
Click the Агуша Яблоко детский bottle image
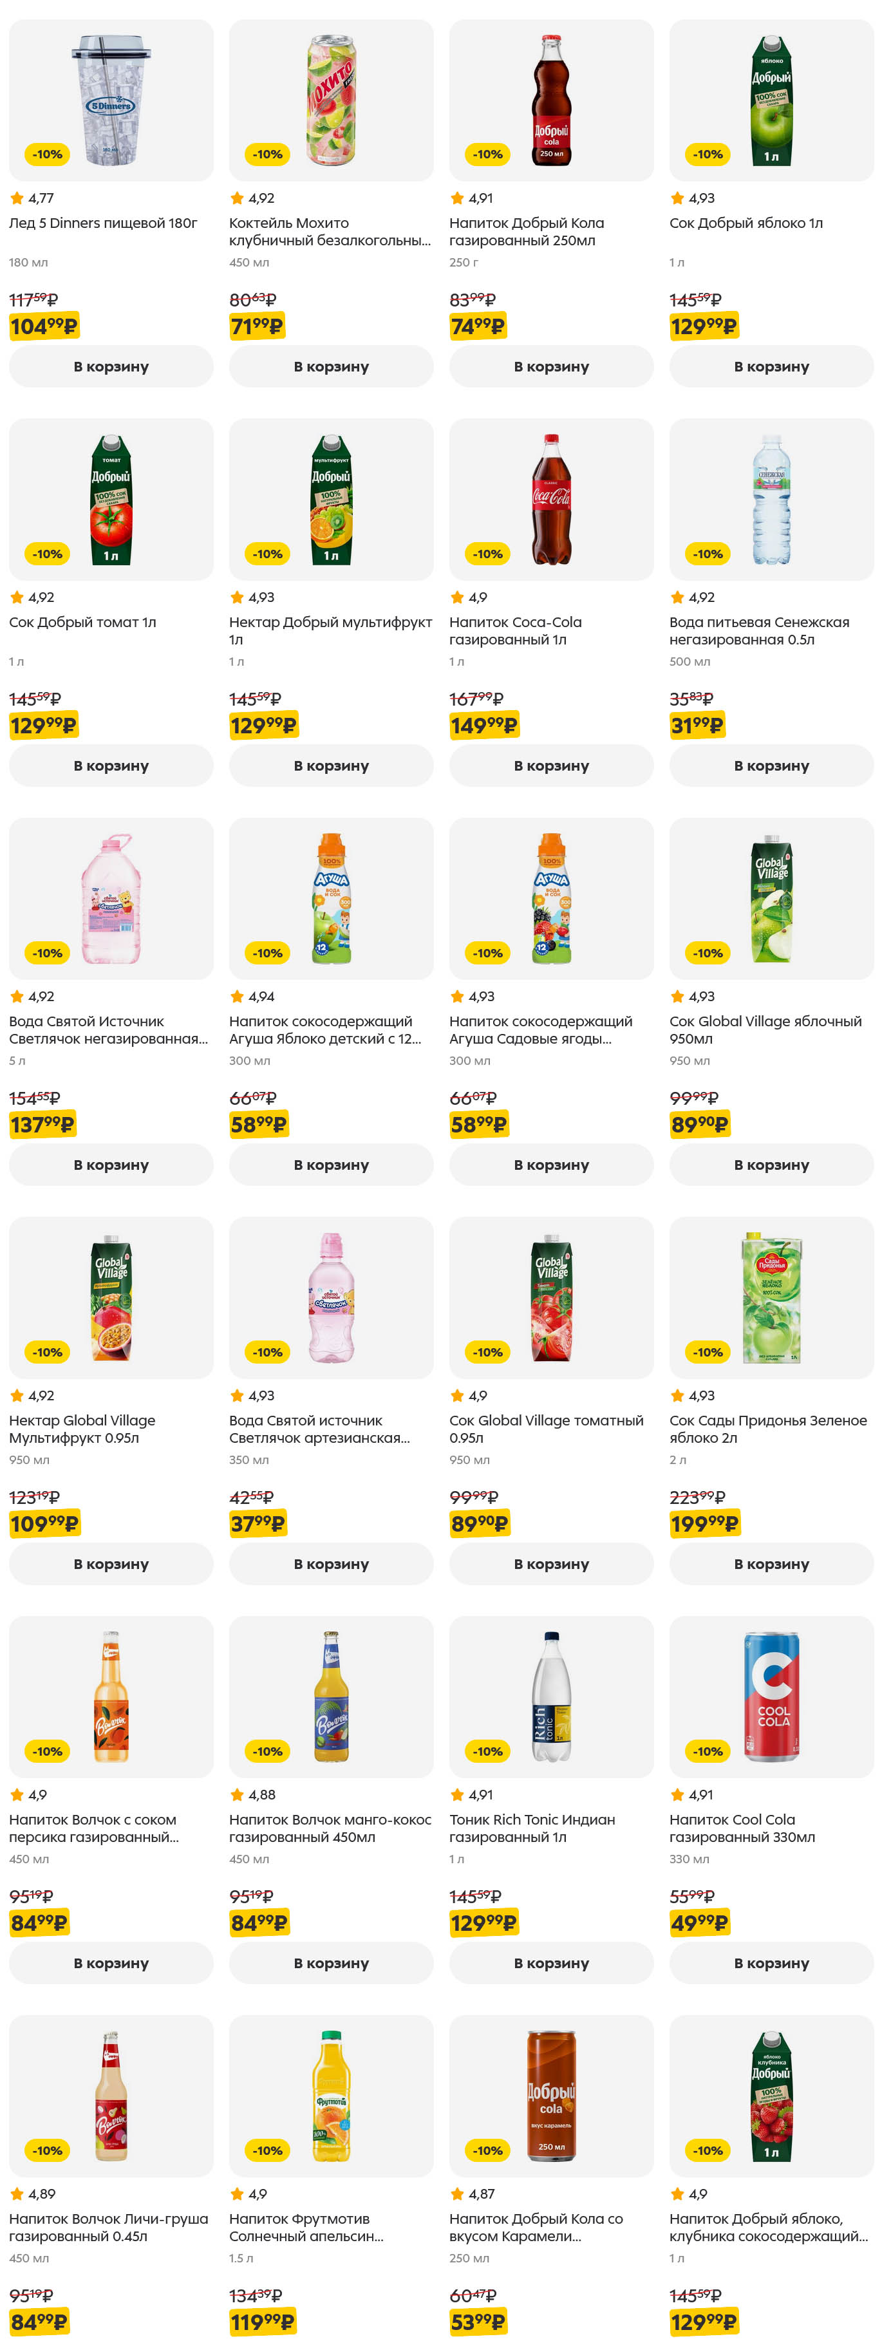pyautogui.click(x=332, y=898)
